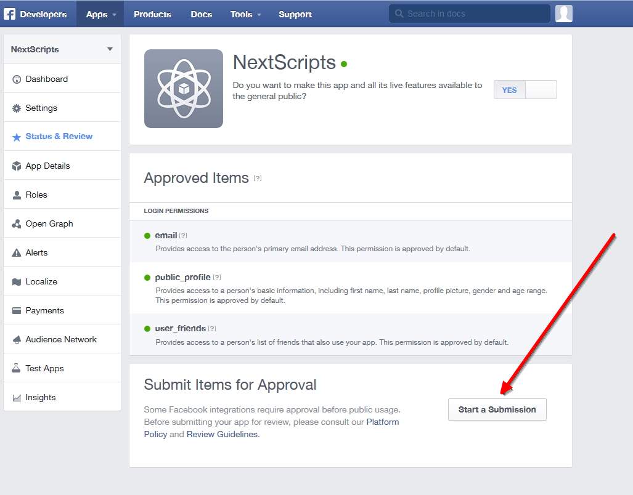
Task: Open the Tools dropdown menu
Action: click(245, 14)
